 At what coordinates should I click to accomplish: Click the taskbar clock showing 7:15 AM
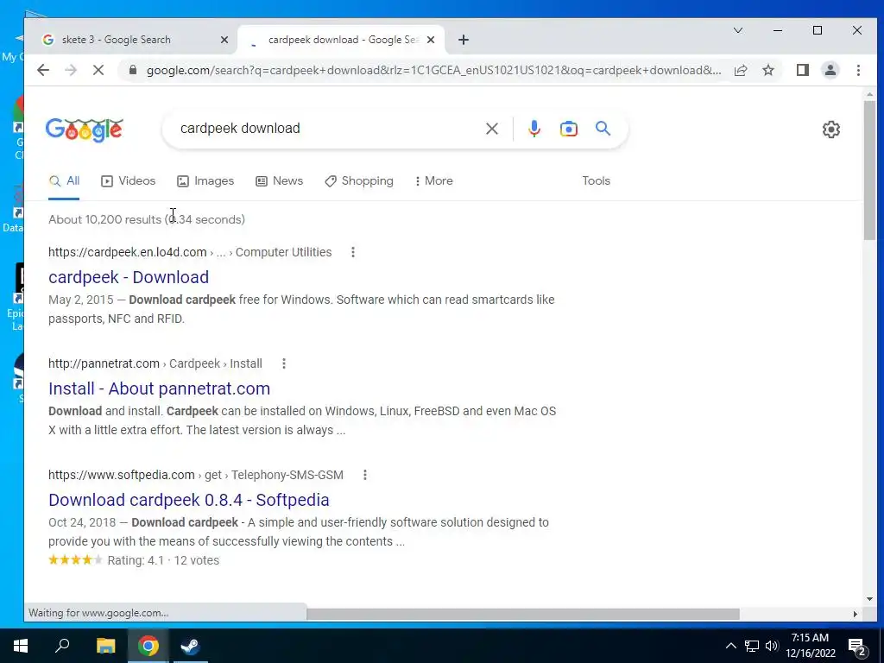[810, 646]
